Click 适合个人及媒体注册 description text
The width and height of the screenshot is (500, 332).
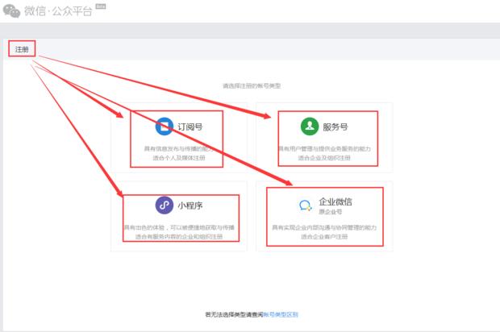tap(179, 158)
